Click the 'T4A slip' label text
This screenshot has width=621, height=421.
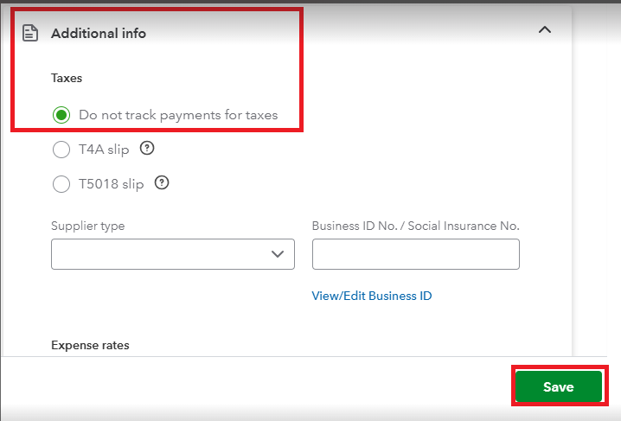(104, 150)
